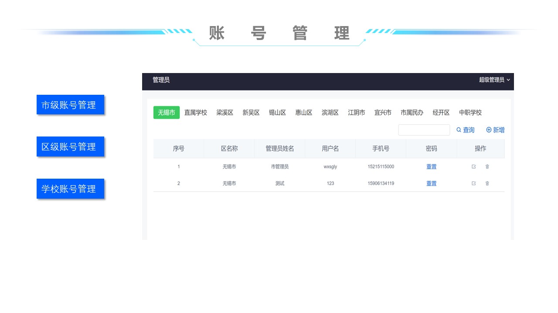Click the 市级账号管理 button

click(x=70, y=105)
